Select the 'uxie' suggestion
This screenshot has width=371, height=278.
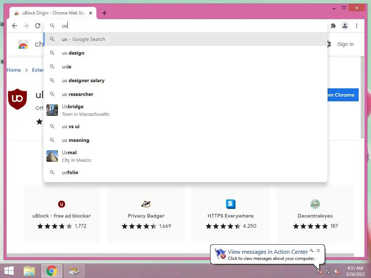click(x=185, y=67)
